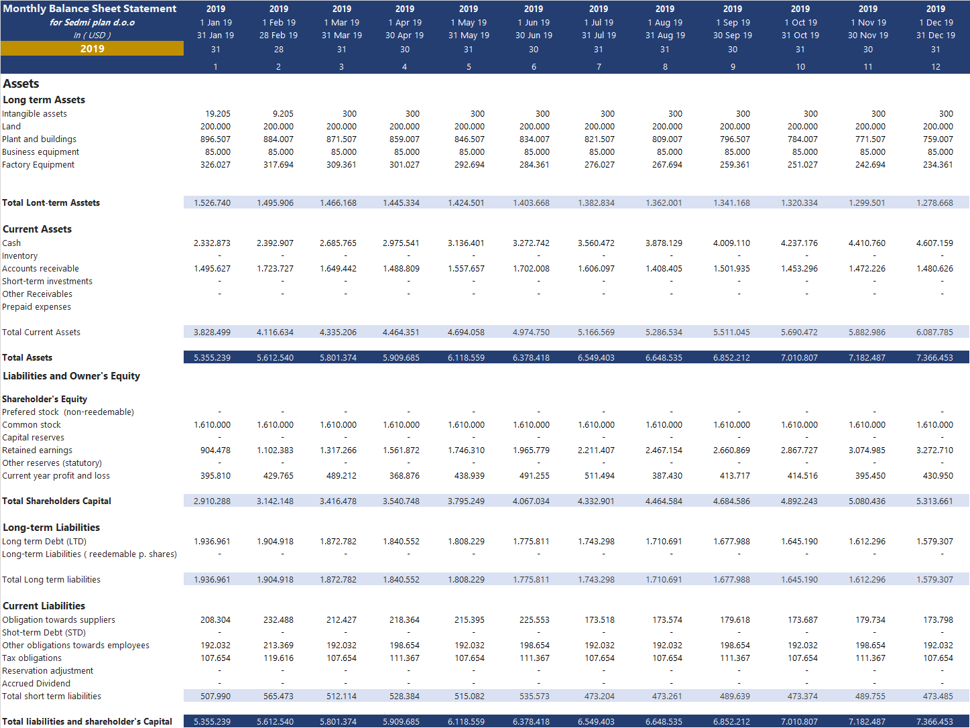Select June Accounts receivable value 1.702.008
The image size is (970, 728).
[x=531, y=269]
